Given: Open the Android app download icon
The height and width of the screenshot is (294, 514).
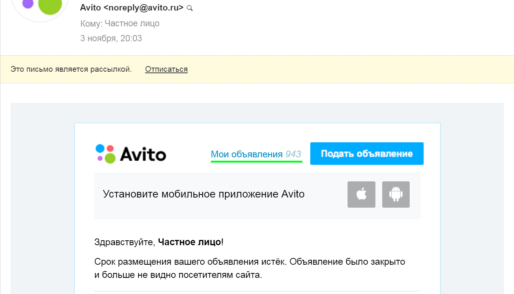Looking at the screenshot, I should pyautogui.click(x=396, y=194).
